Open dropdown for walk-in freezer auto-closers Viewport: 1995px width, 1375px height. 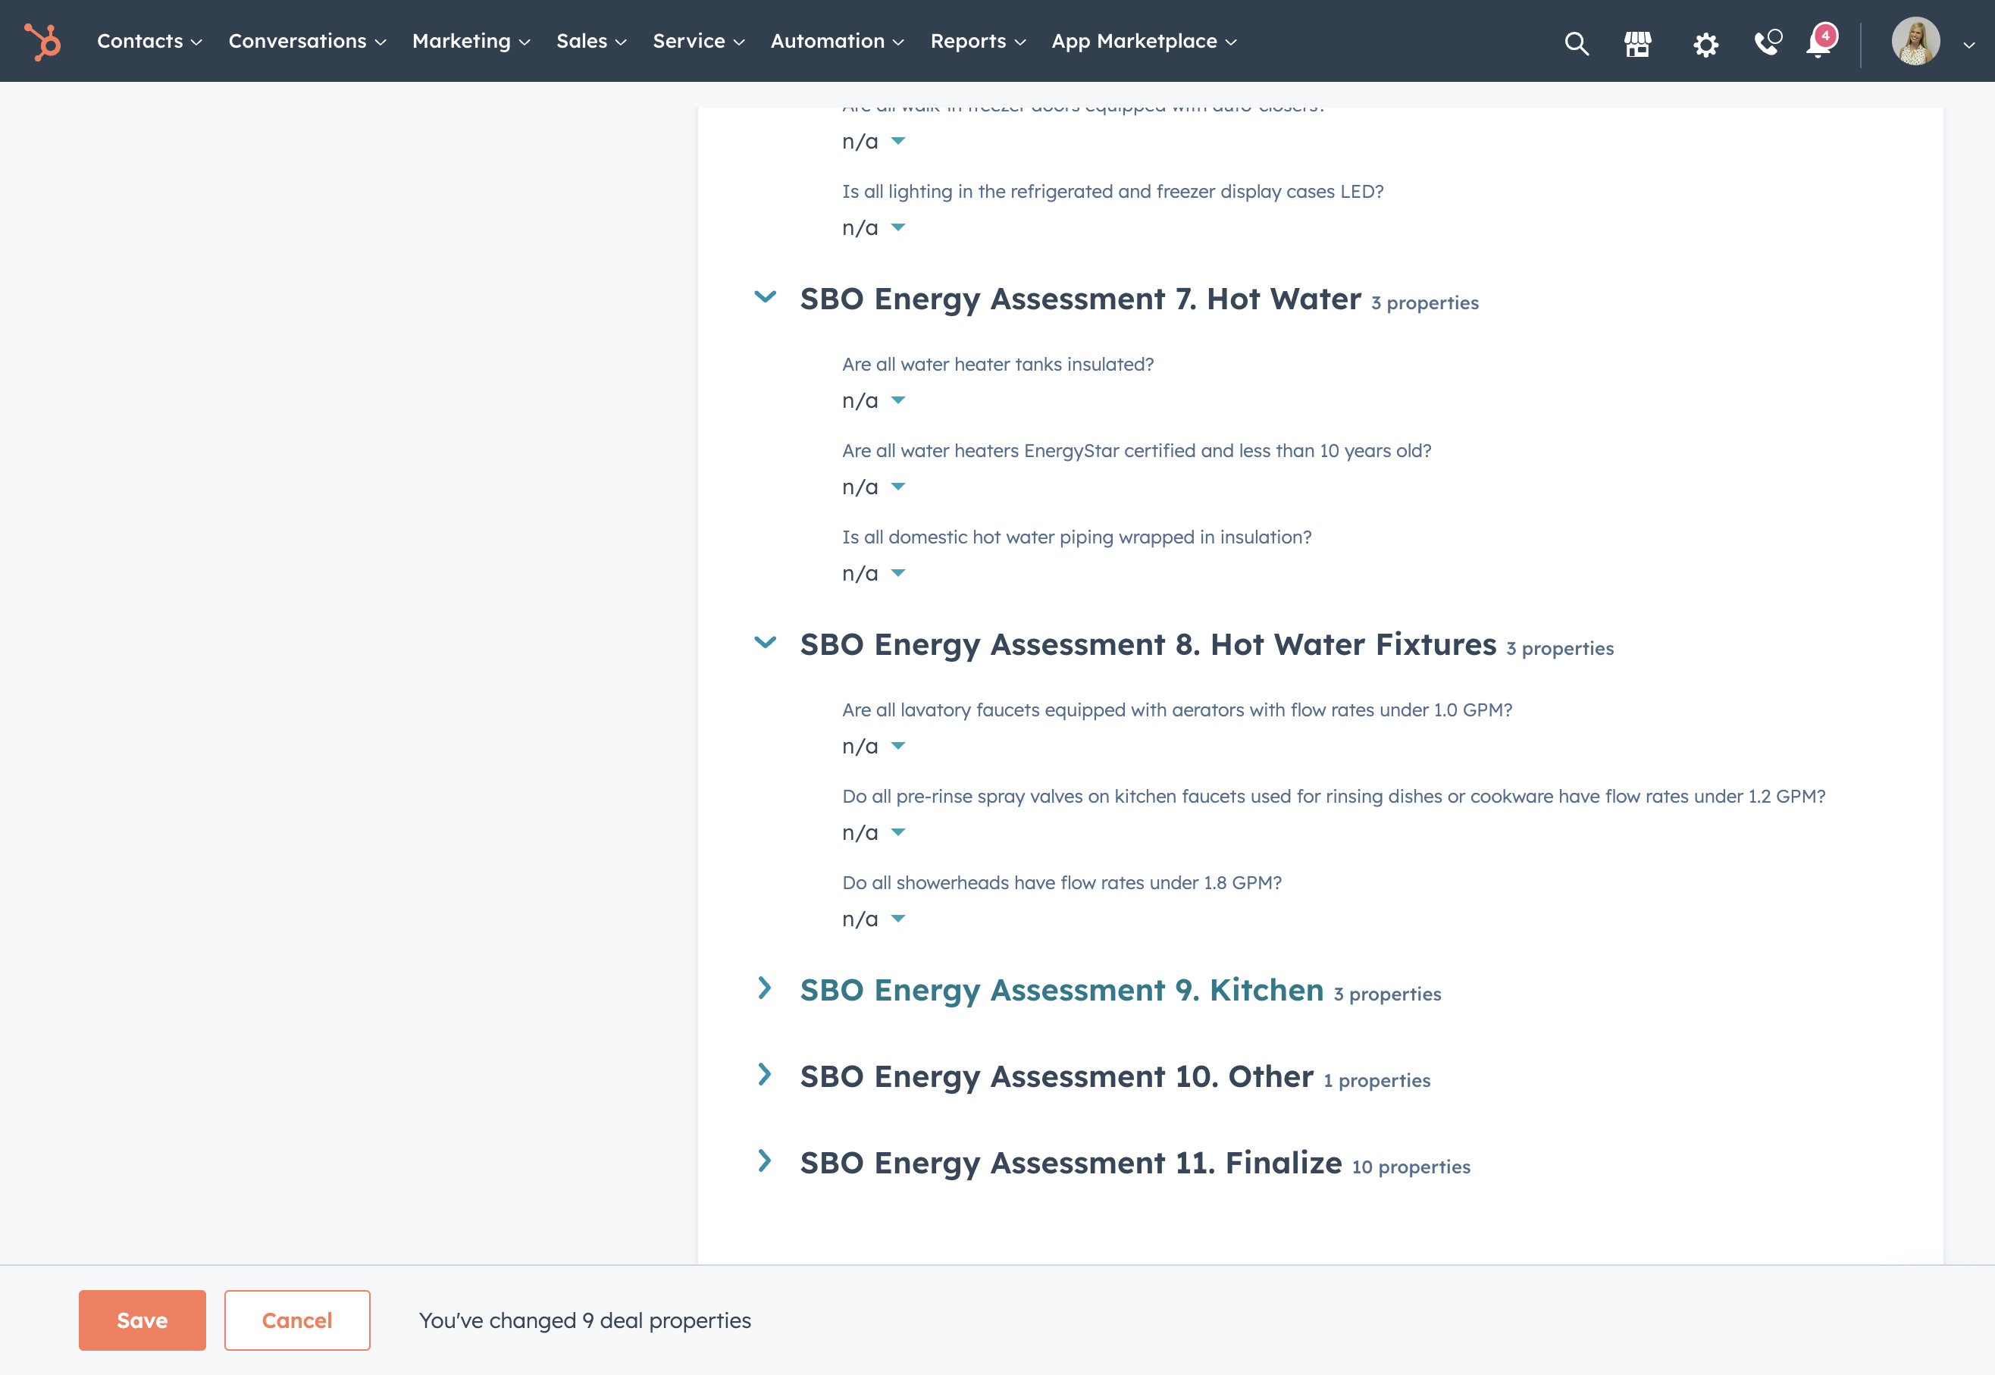pyautogui.click(x=873, y=141)
